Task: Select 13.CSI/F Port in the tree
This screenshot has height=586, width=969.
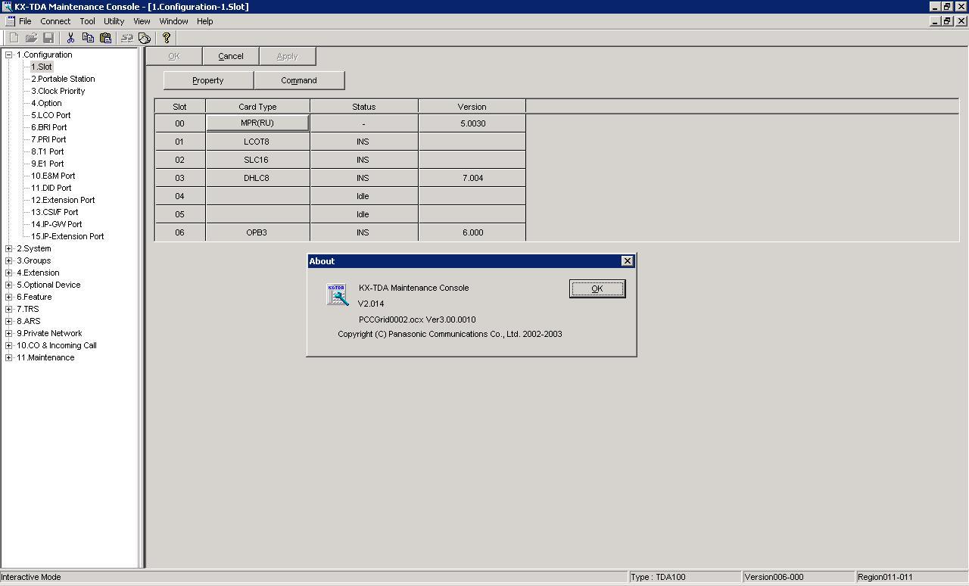Action: point(55,212)
